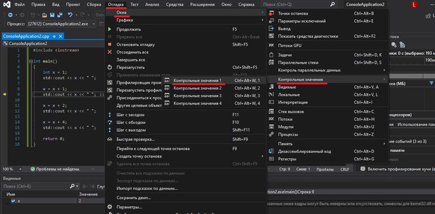Open the 100 % zoom dropdown
This screenshot has height=214, width=435.
[x=20, y=169]
